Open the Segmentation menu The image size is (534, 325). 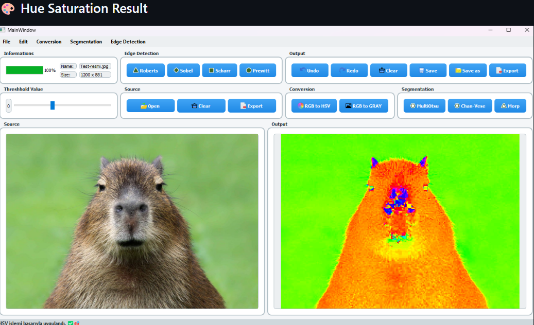[x=86, y=42]
